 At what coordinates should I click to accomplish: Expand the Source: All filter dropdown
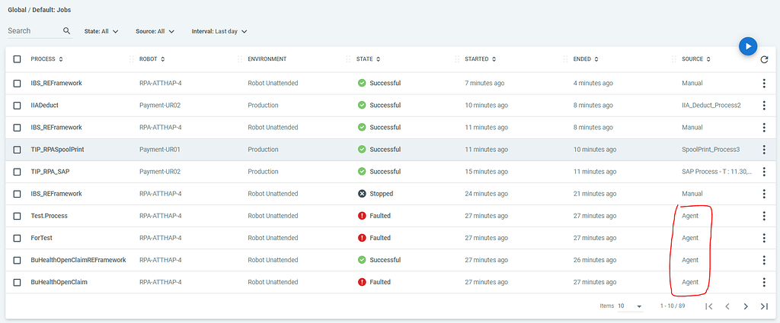tap(155, 31)
